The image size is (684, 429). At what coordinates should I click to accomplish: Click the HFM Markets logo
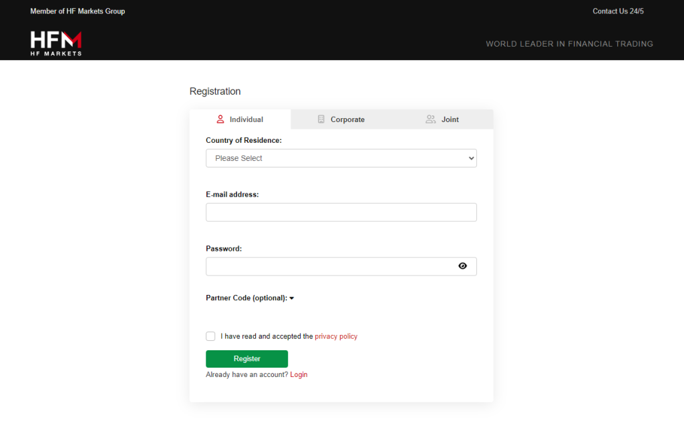[x=56, y=43]
